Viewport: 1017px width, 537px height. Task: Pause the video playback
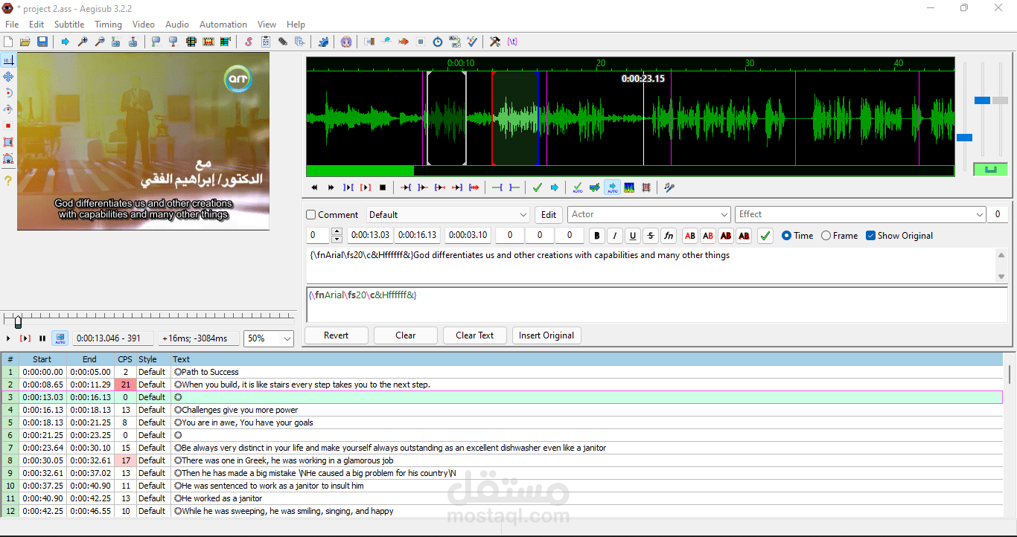coord(42,338)
